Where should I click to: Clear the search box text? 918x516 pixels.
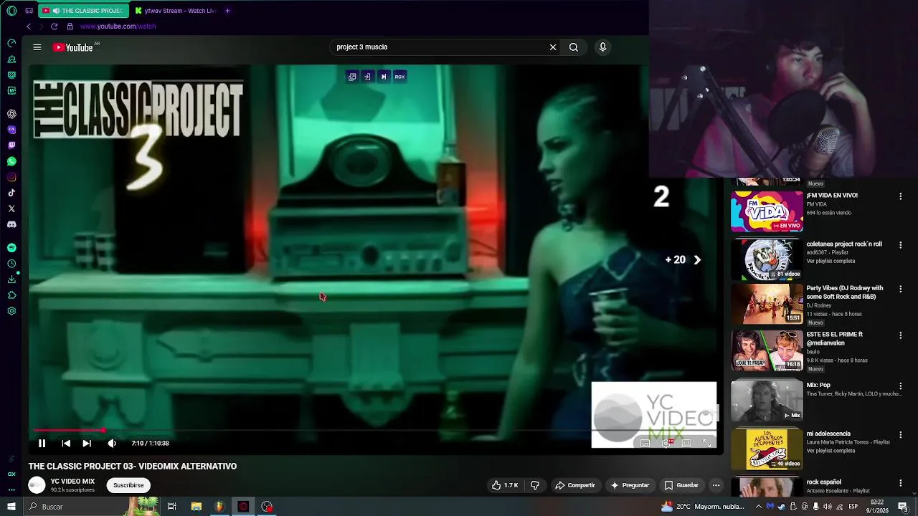[x=553, y=47]
